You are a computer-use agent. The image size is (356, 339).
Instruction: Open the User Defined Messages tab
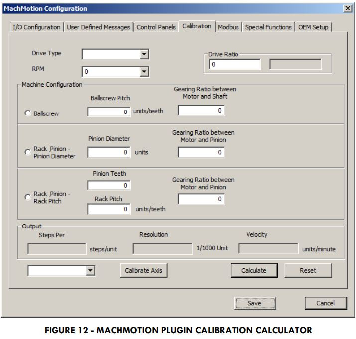tap(99, 27)
